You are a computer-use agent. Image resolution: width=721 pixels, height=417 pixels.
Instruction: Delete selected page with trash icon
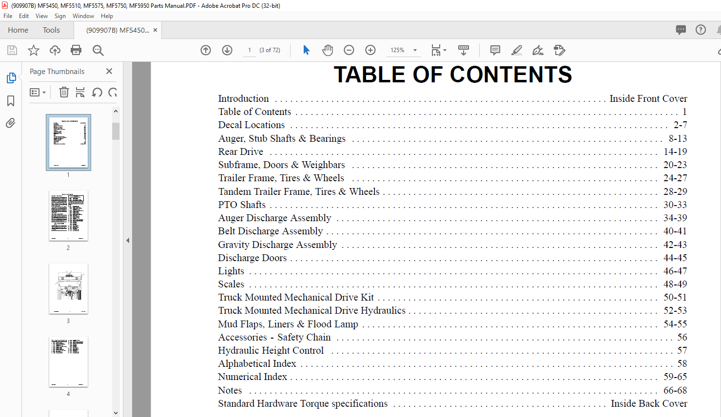click(x=64, y=92)
